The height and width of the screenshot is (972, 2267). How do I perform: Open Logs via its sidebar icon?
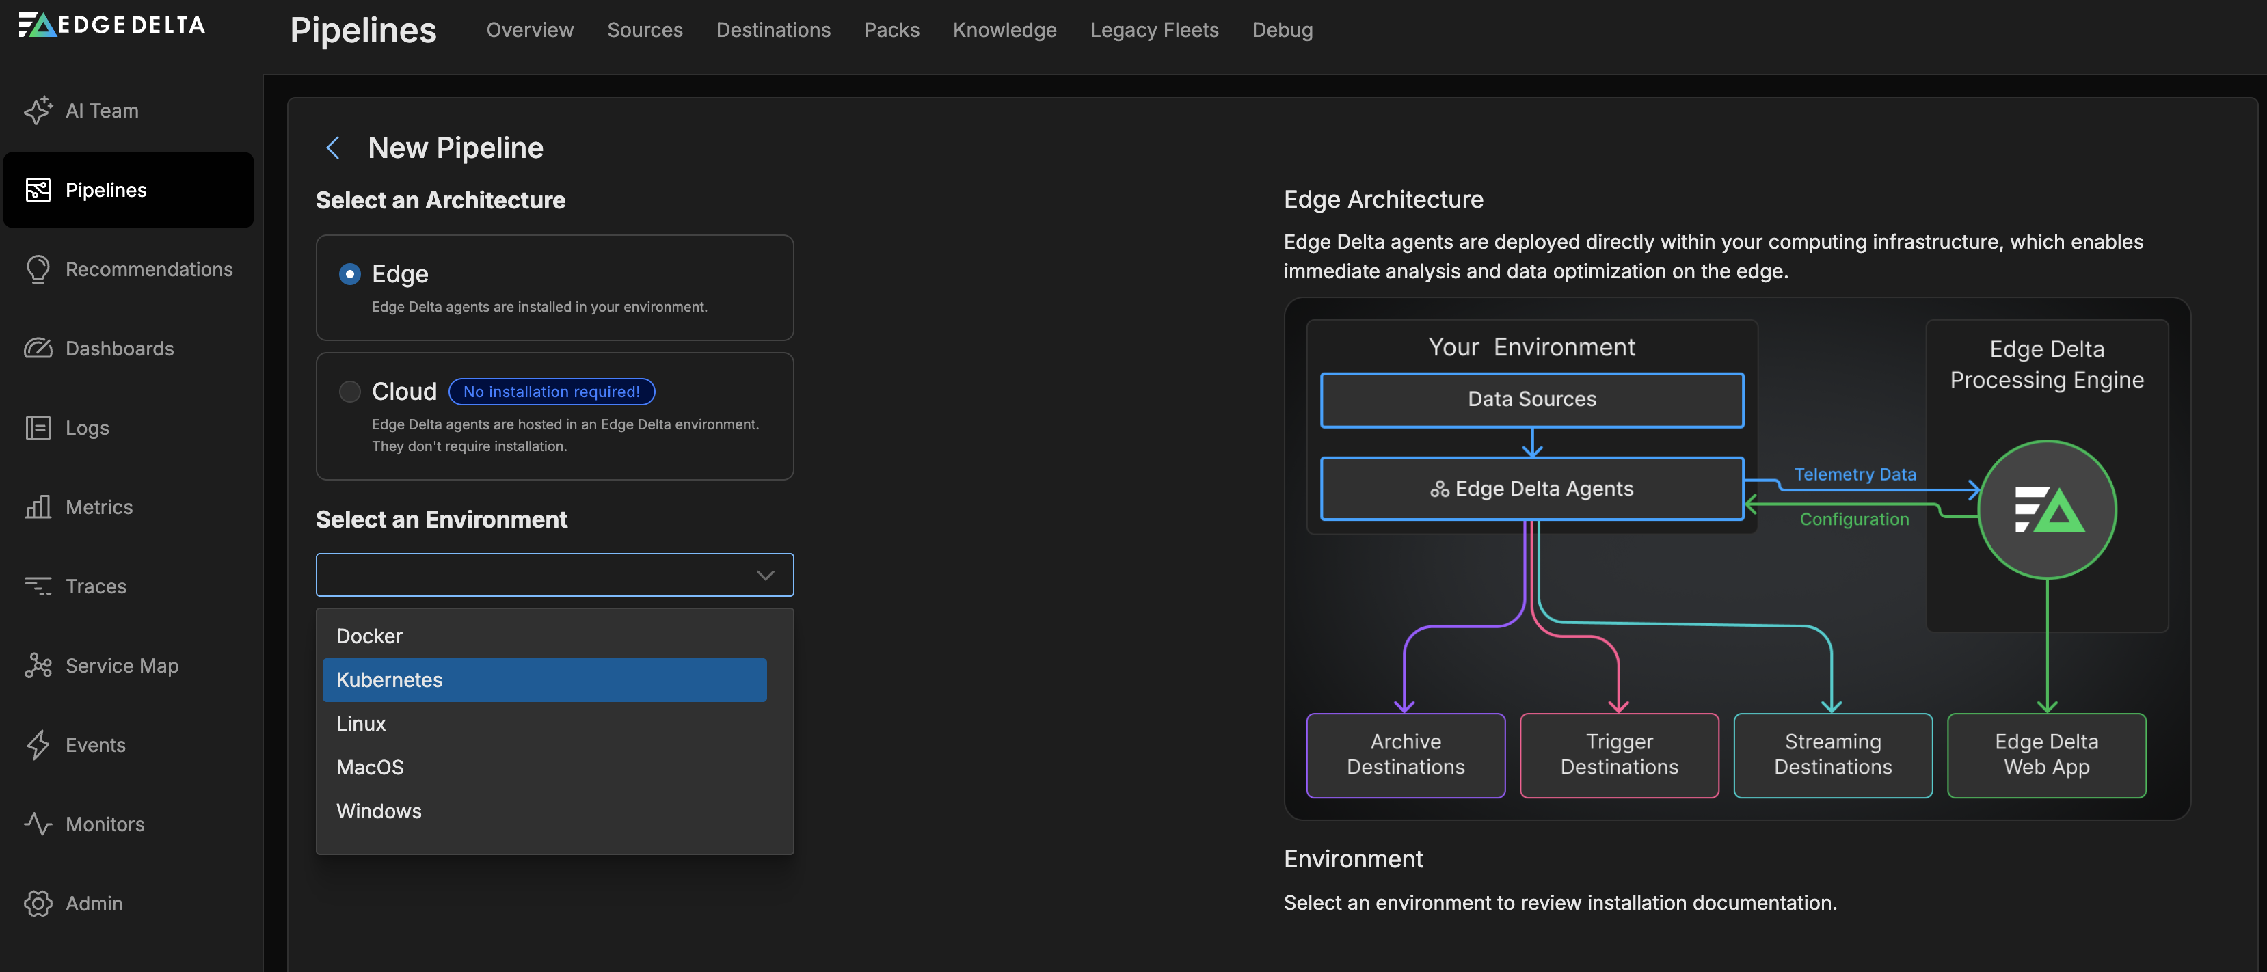[x=38, y=427]
